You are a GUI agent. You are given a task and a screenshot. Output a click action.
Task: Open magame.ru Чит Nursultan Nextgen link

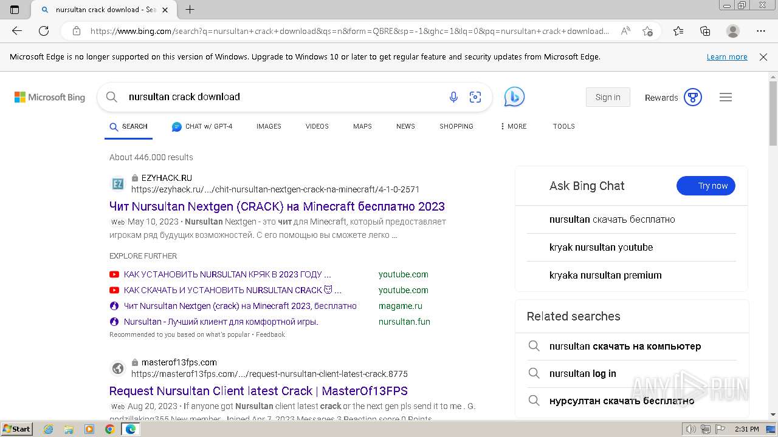240,306
